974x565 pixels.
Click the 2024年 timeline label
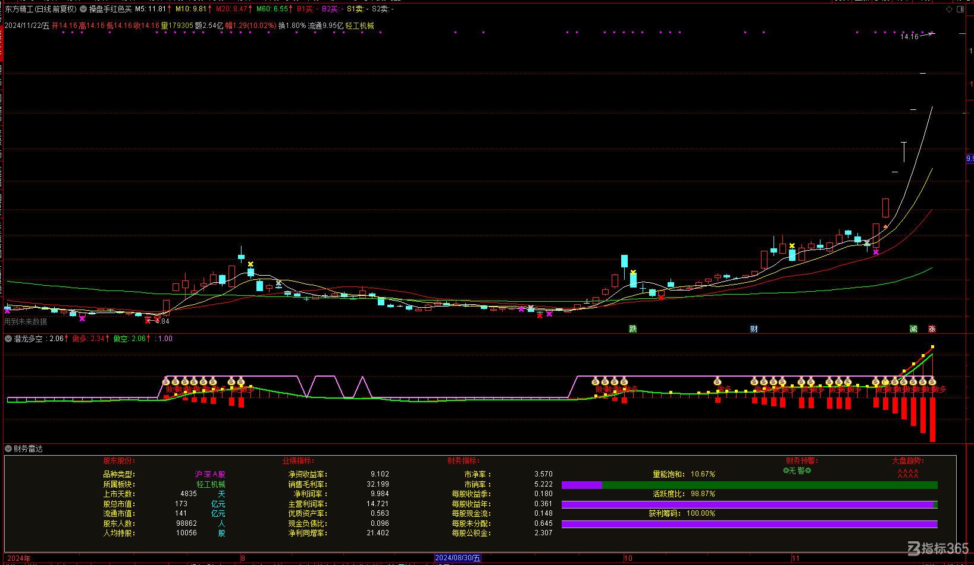pos(19,558)
